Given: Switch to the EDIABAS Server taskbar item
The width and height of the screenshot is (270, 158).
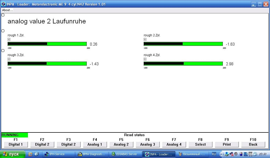Looking at the screenshot, I should [x=124, y=154].
